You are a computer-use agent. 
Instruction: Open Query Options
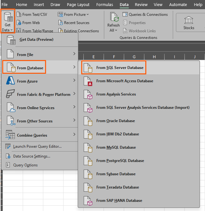[40, 165]
